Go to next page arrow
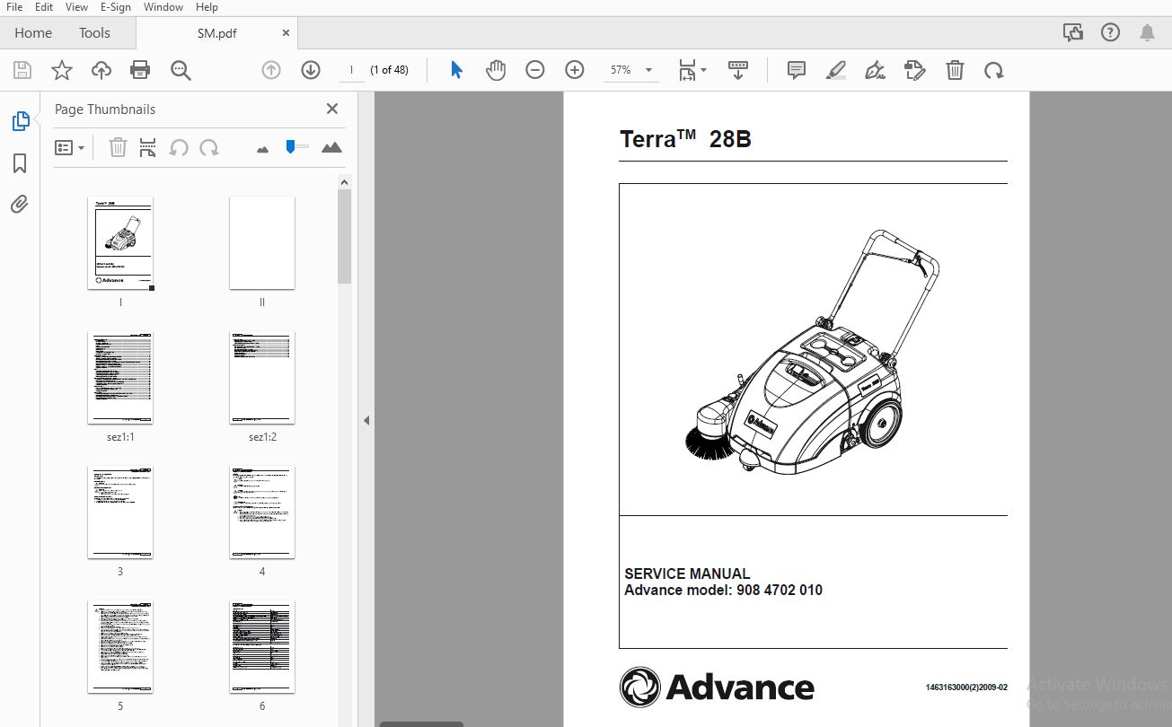The image size is (1172, 727). (311, 70)
